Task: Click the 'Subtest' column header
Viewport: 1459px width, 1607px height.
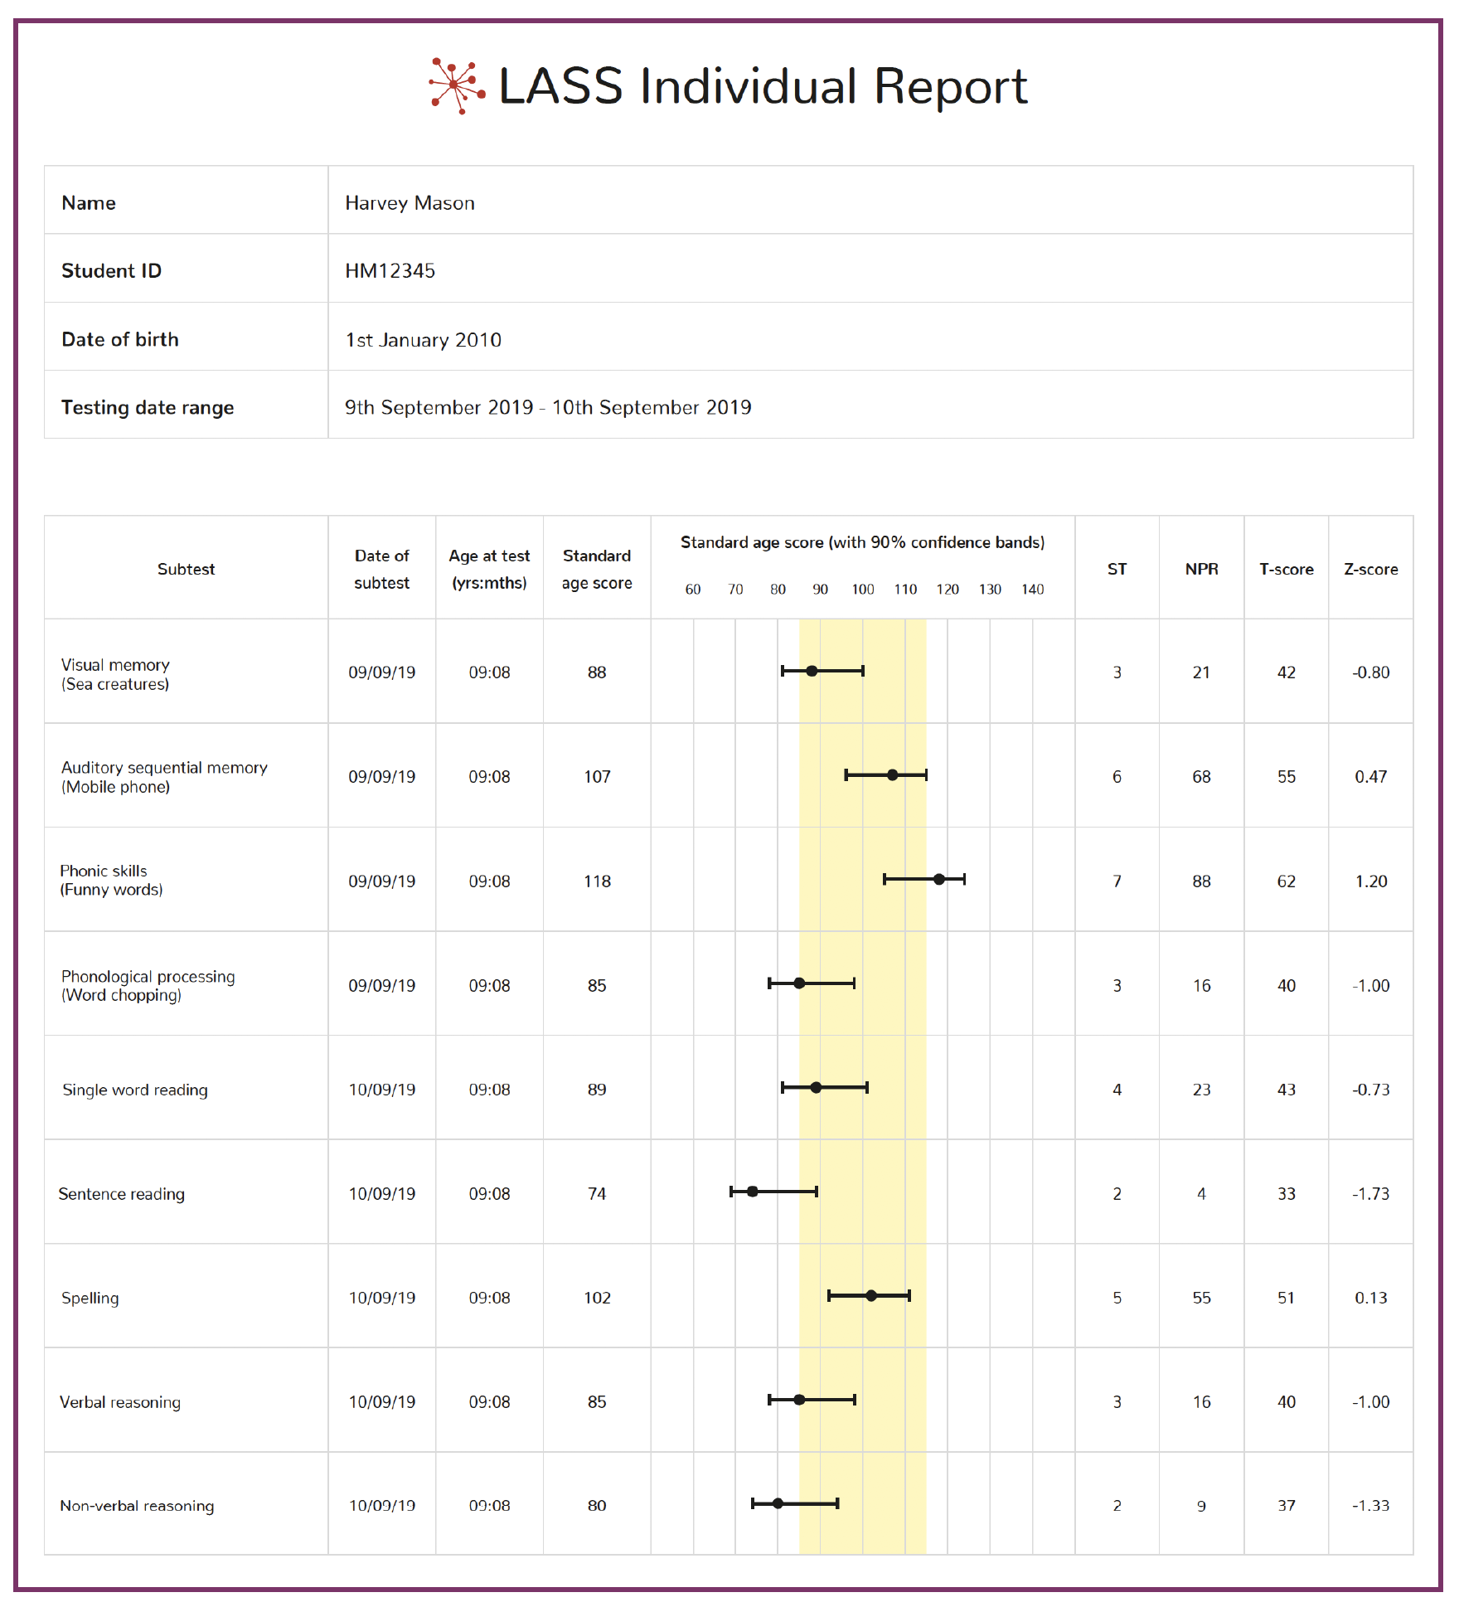Action: pos(186,569)
